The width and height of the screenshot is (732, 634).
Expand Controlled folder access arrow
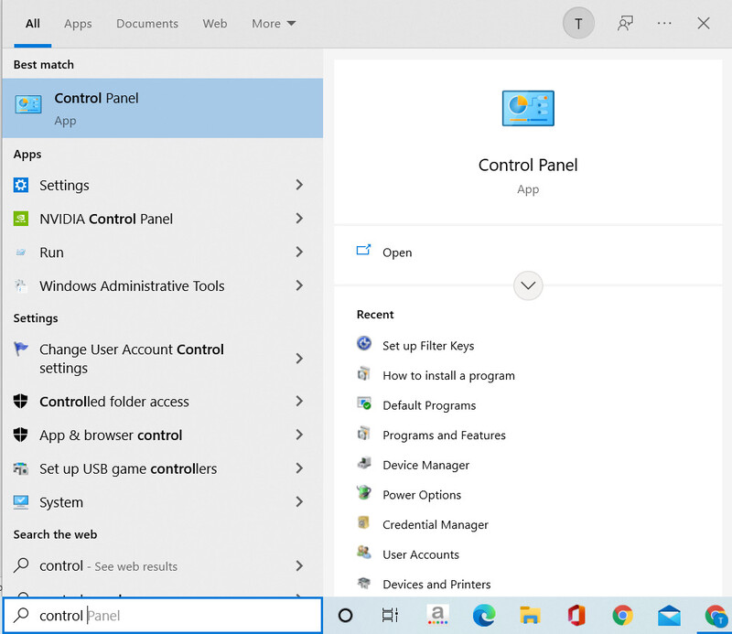pyautogui.click(x=300, y=401)
